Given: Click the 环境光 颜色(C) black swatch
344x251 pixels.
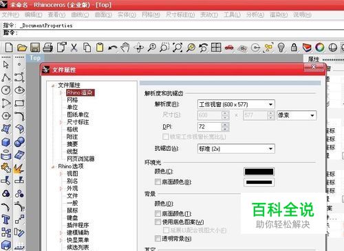Looking at the screenshot, I should (259, 171).
